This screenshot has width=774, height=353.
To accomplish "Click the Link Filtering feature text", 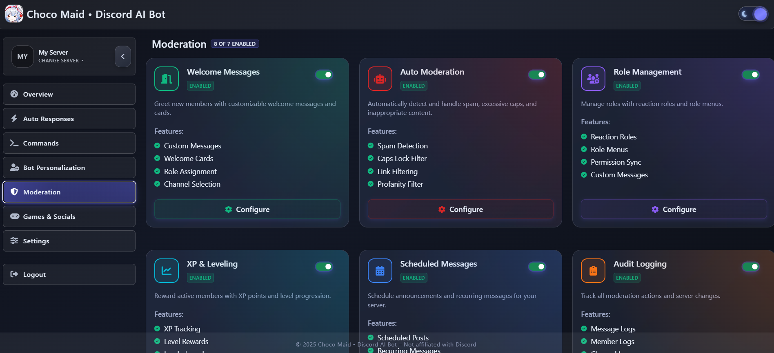I will 397,172.
